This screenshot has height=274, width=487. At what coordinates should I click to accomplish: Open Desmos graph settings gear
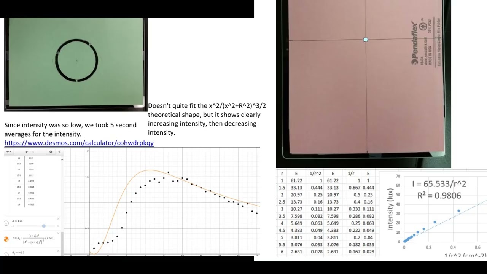point(51,152)
